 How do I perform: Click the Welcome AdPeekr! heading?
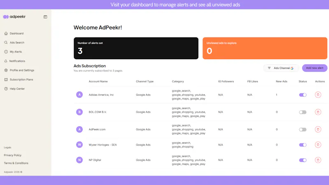(x=98, y=28)
